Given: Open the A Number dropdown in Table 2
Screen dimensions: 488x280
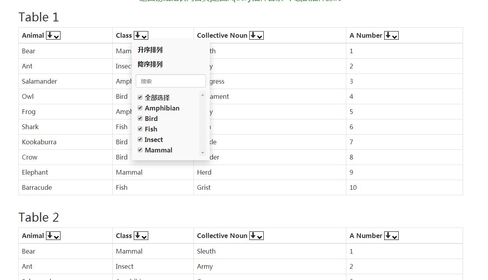Looking at the screenshot, I should [x=394, y=236].
